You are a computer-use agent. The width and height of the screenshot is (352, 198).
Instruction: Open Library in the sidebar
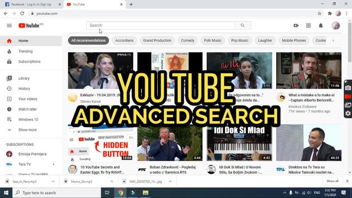(x=31, y=78)
